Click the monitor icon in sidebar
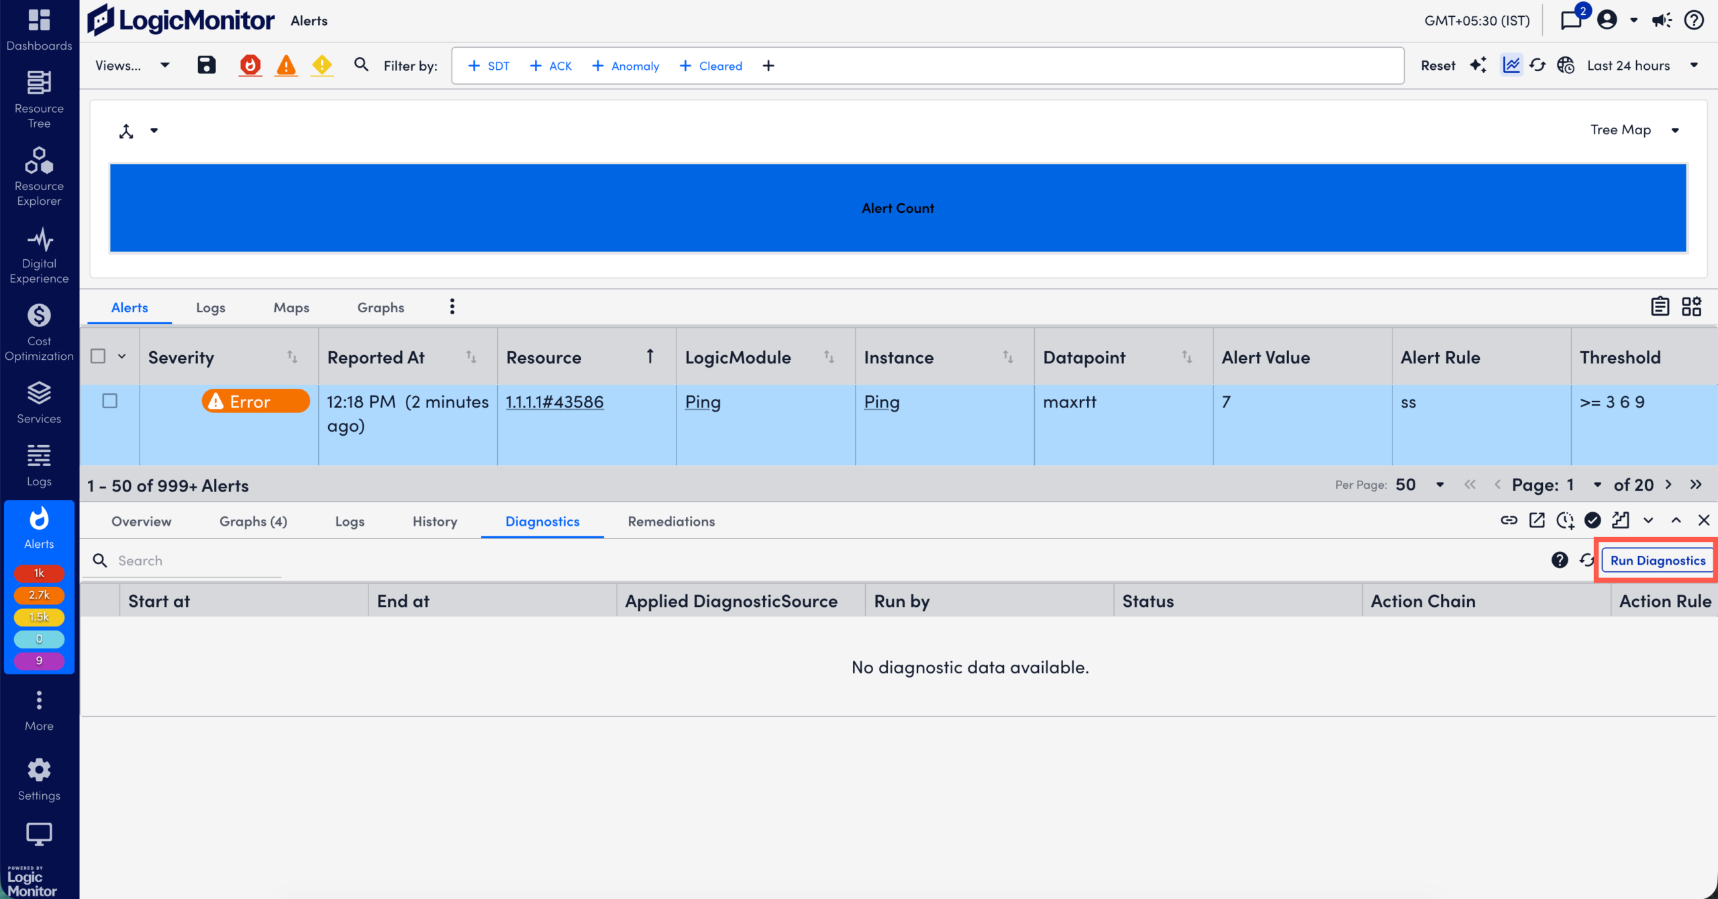Screen dimensions: 1718x899 click(39, 834)
